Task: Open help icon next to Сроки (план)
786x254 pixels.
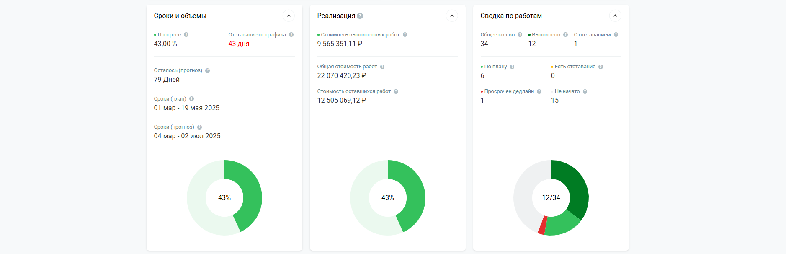Action: [192, 99]
